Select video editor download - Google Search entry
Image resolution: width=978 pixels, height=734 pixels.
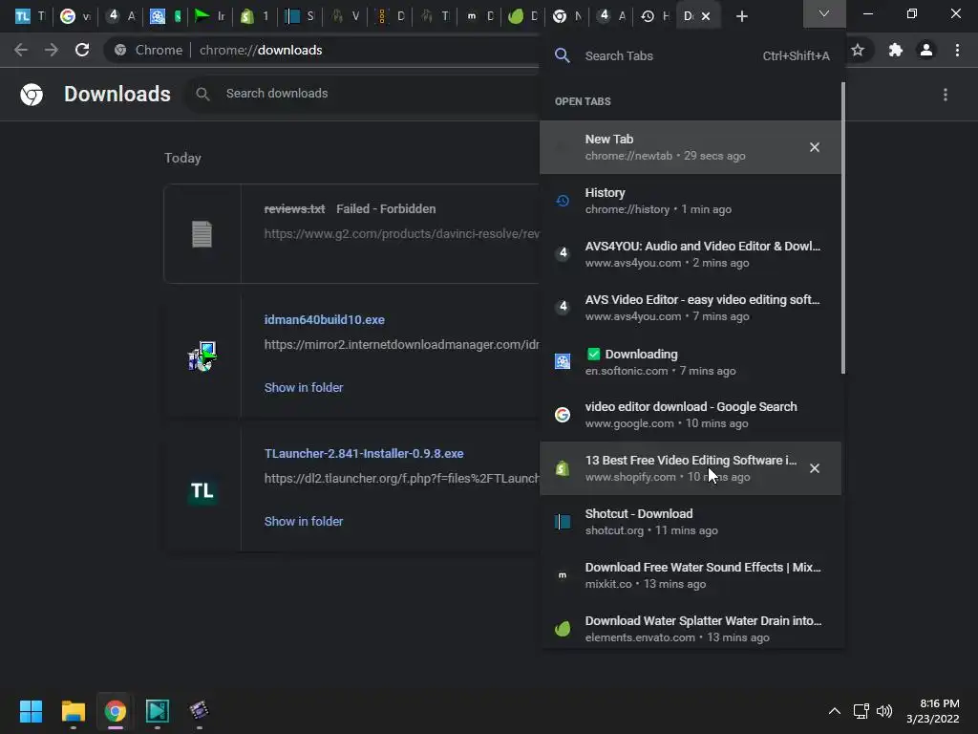[690, 415]
